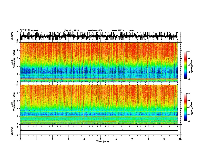Click the "start UT = 1:40:1" text
The width and height of the screenshot is (203, 156).
tap(124, 31)
